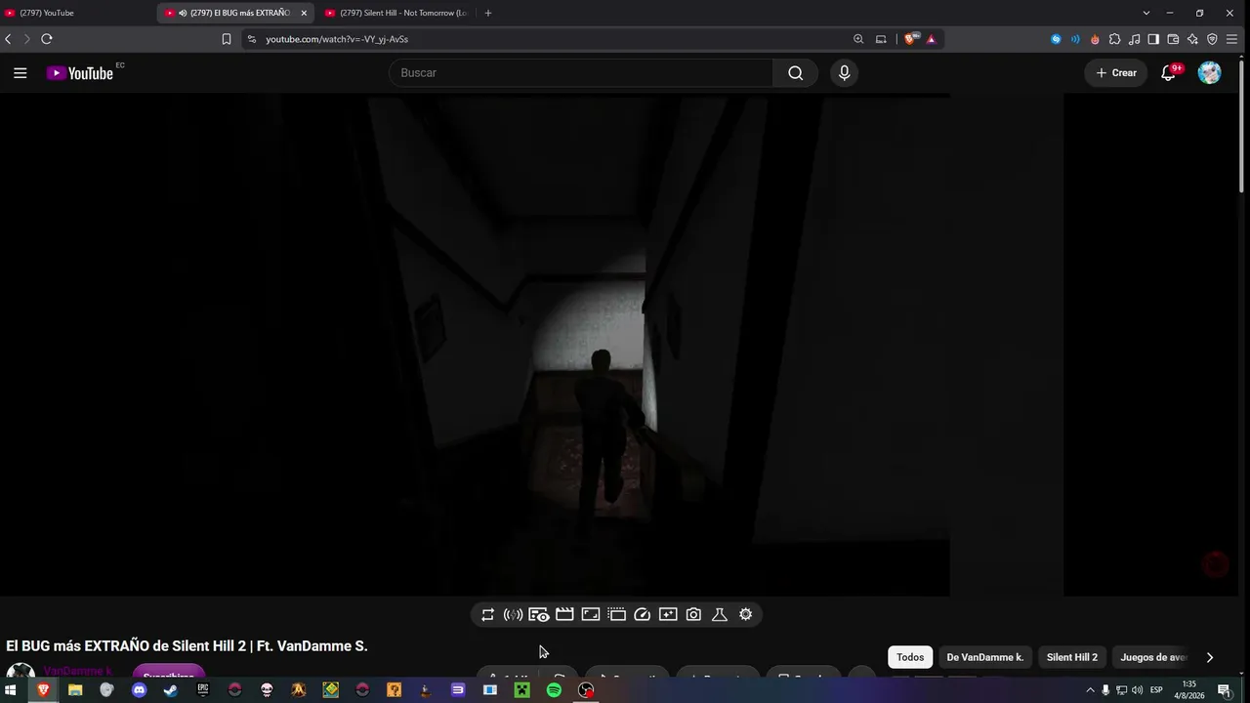
Task: Open the browser extensions puzzle icon
Action: tap(1114, 39)
